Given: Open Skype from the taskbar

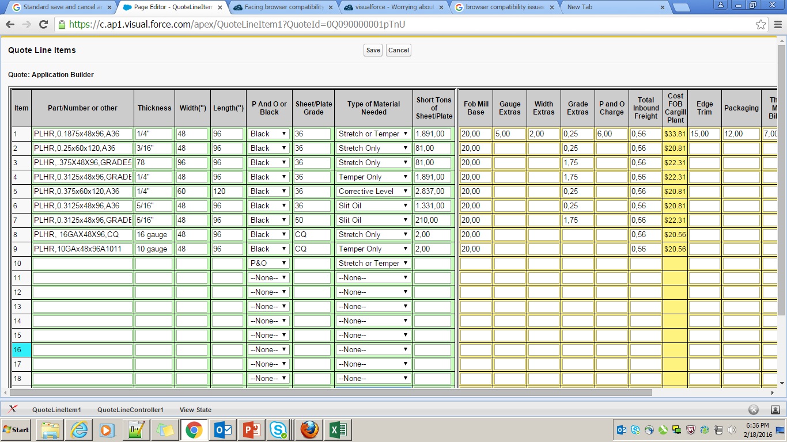Looking at the screenshot, I should 279,430.
